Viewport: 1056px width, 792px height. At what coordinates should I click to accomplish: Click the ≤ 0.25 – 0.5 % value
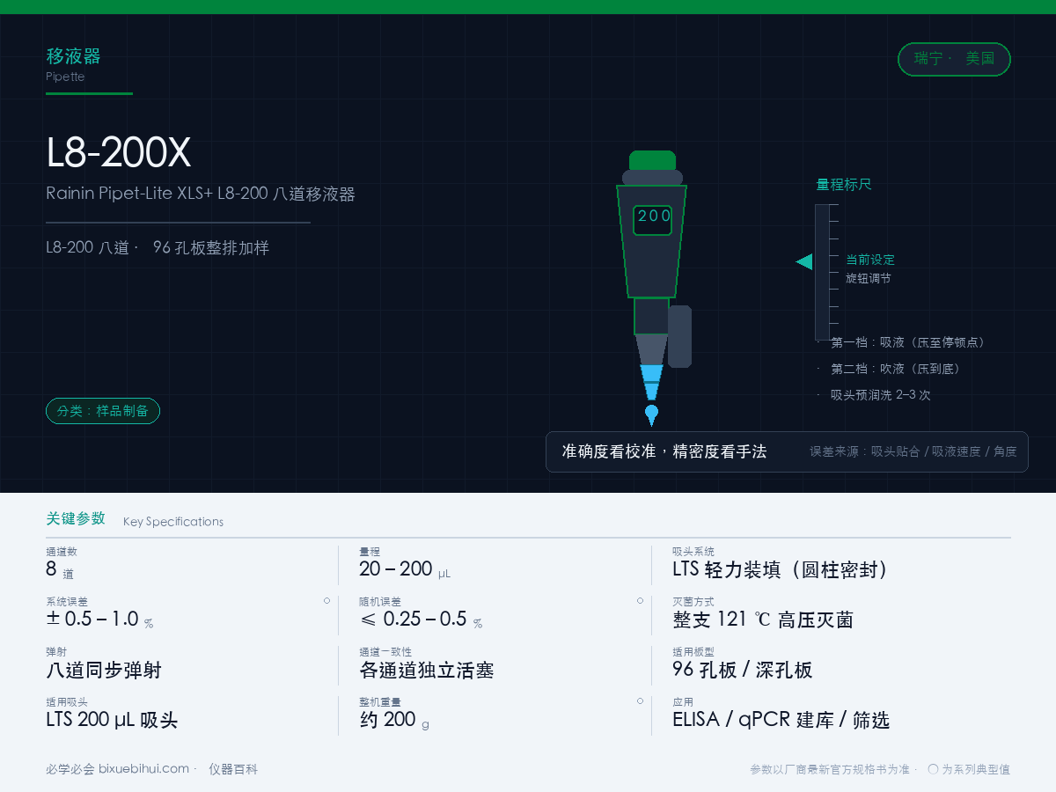(x=422, y=620)
